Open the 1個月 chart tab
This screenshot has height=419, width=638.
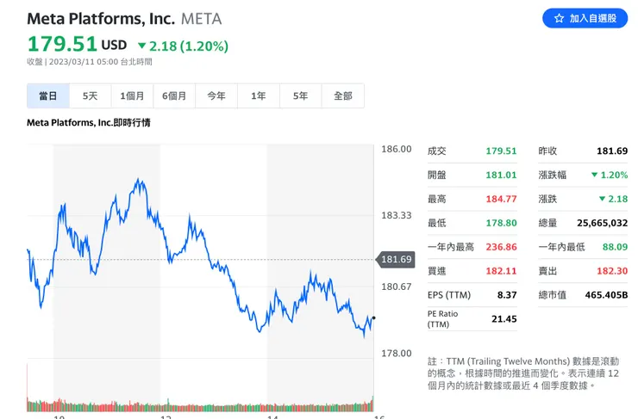[133, 96]
